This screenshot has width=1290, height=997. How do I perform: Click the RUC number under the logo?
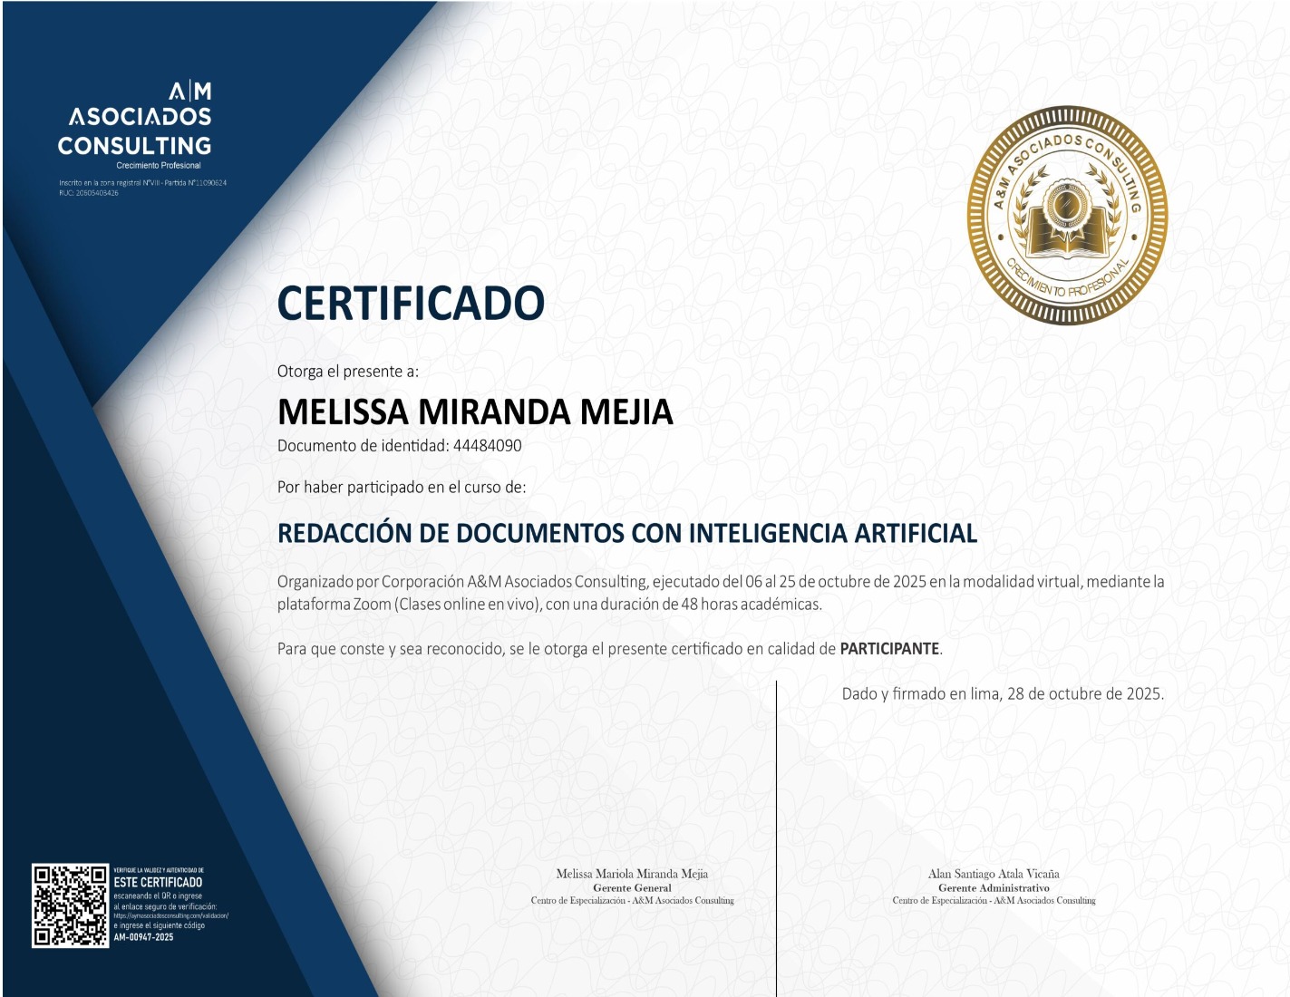[x=89, y=193]
